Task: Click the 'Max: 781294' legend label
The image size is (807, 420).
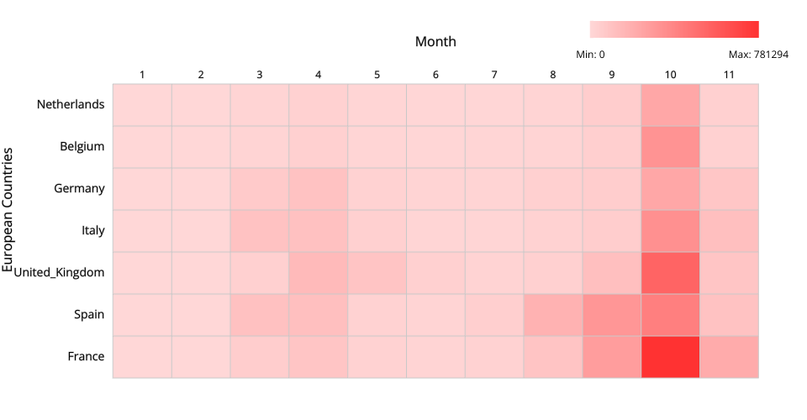Action: [x=758, y=55]
